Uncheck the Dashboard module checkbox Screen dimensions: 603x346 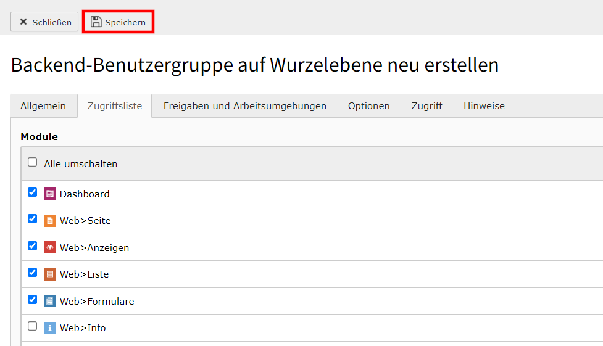tap(33, 192)
